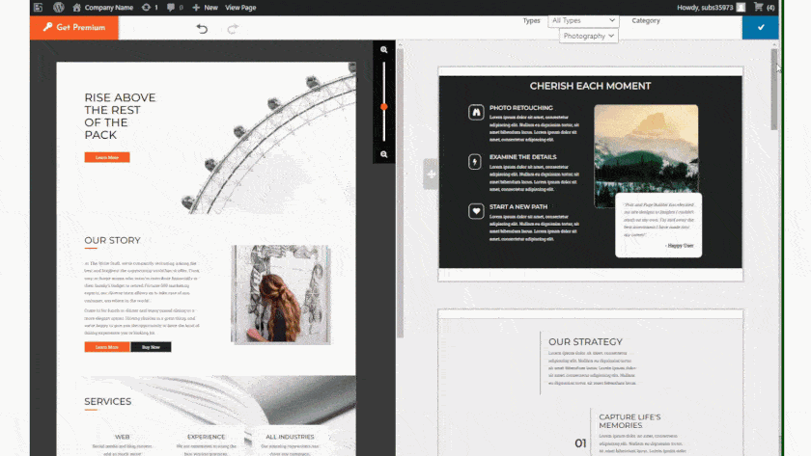Click the zoom out magnifier icon
This screenshot has width=811, height=456.
click(384, 154)
